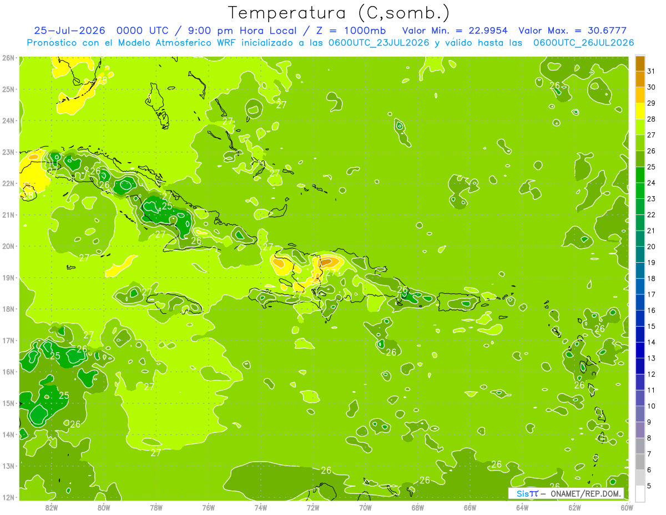Click the '21N' latitude axis label
The image size is (666, 515).
coord(8,215)
